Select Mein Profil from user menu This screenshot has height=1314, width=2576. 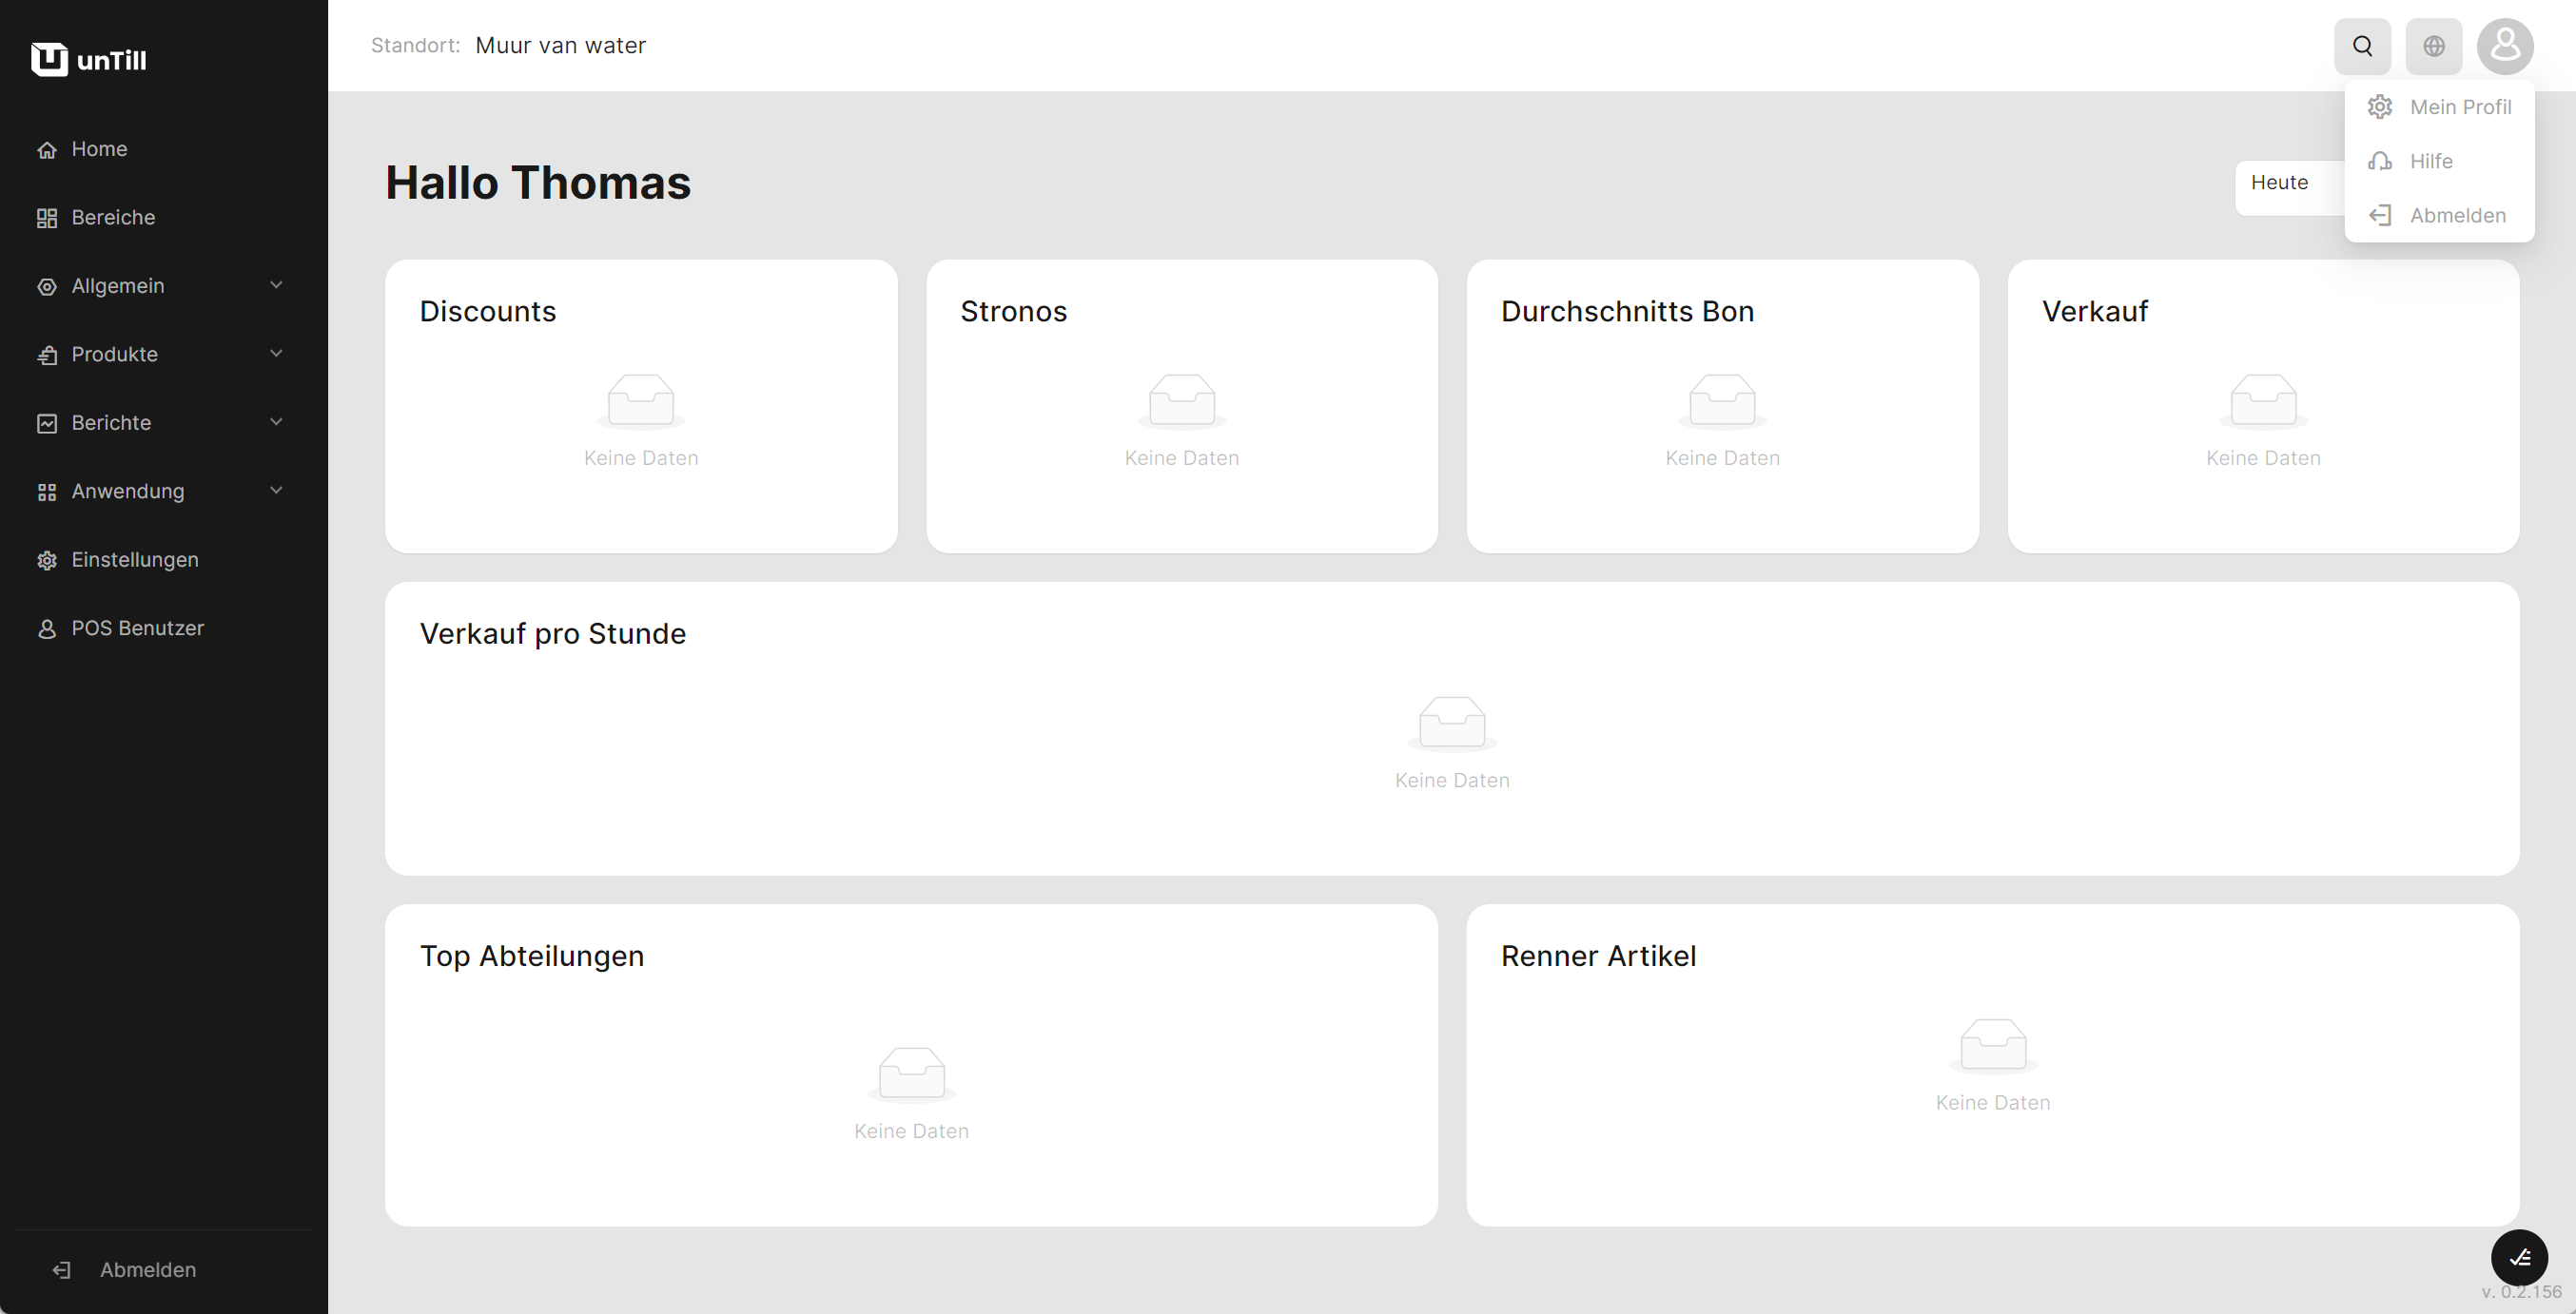(2459, 106)
